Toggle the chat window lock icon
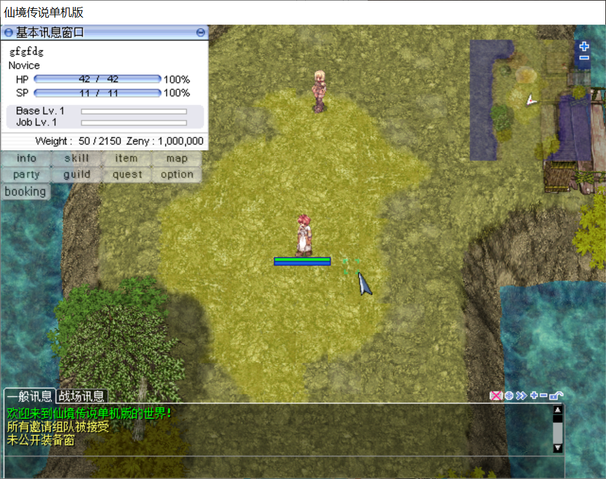This screenshot has width=606, height=479. 556,395
